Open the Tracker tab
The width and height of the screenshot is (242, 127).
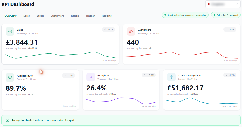click(90, 16)
